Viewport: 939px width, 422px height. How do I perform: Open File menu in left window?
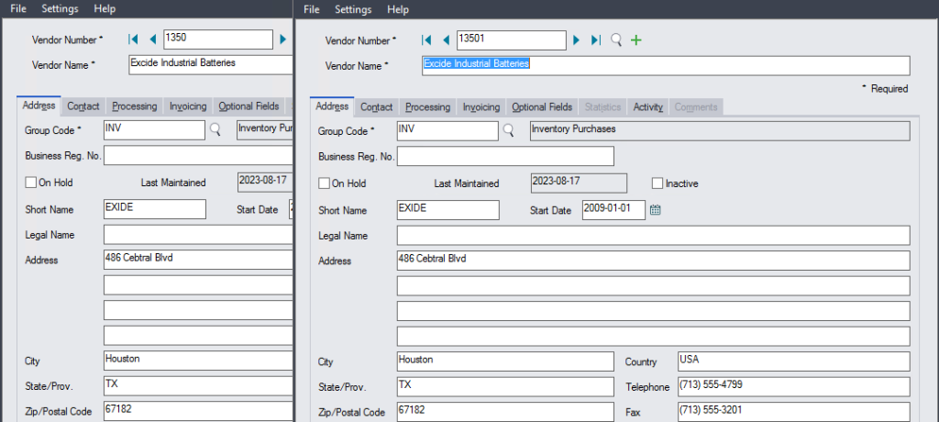(18, 9)
